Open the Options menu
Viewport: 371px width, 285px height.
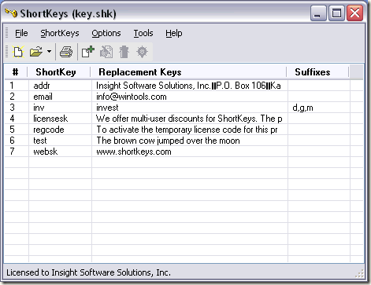point(106,33)
